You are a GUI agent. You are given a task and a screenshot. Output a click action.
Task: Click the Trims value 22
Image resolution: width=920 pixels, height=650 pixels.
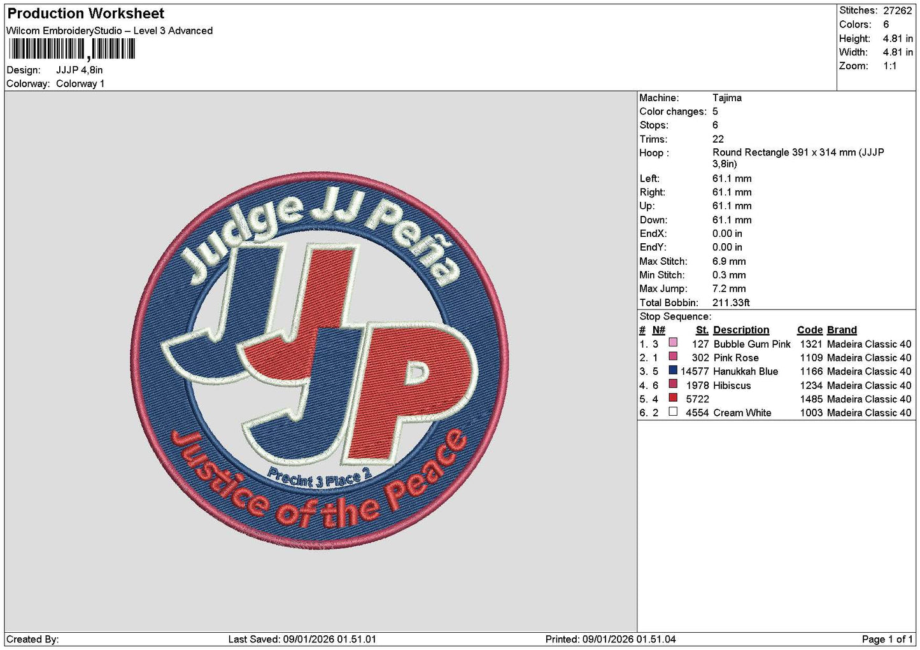[718, 139]
